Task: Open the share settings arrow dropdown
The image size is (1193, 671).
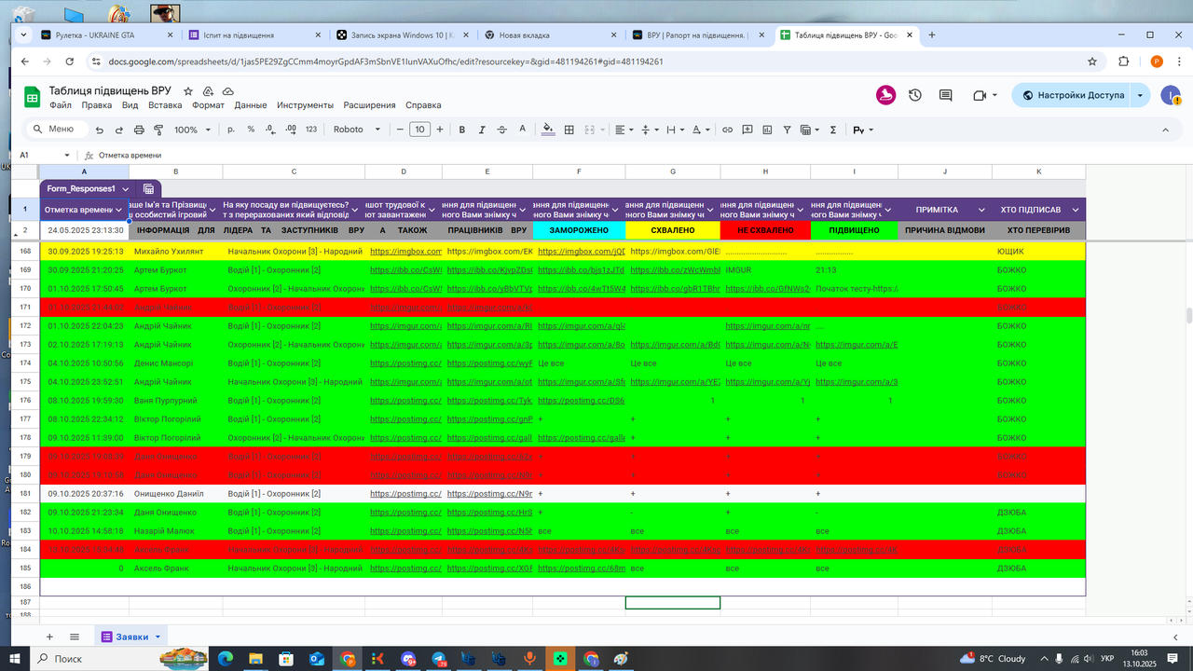Action: tap(1140, 95)
